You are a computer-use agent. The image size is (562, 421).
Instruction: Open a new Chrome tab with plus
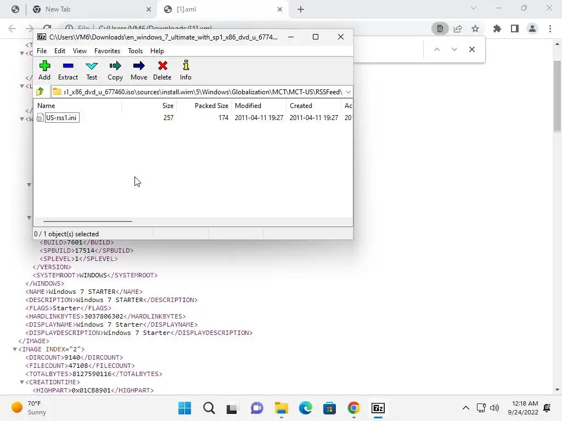[x=301, y=9]
